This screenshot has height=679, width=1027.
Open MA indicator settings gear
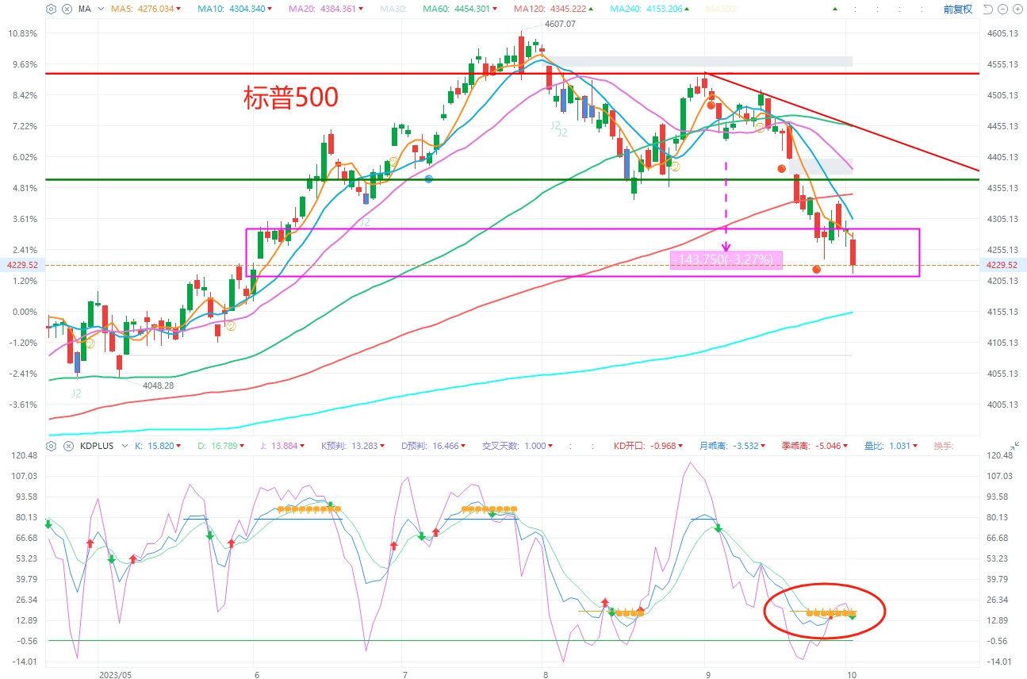tap(51, 9)
